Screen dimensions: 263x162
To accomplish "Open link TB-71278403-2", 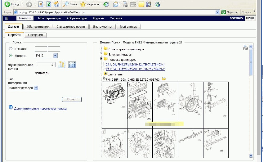I will coord(135,69).
